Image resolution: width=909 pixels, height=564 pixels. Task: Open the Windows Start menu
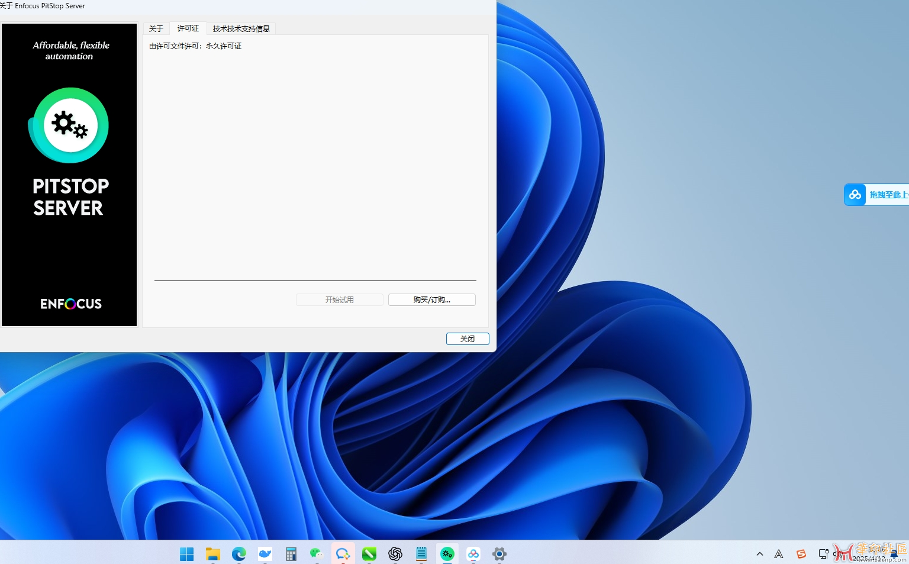click(187, 554)
